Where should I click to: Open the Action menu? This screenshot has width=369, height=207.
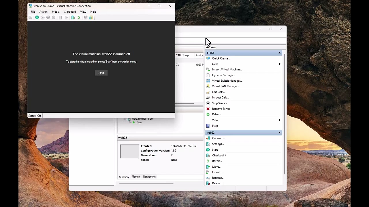point(44,12)
